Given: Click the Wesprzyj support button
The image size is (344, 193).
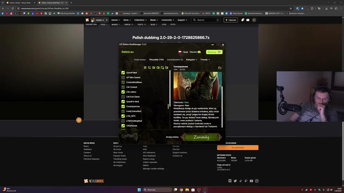Looking at the screenshot, I should tap(214, 52).
